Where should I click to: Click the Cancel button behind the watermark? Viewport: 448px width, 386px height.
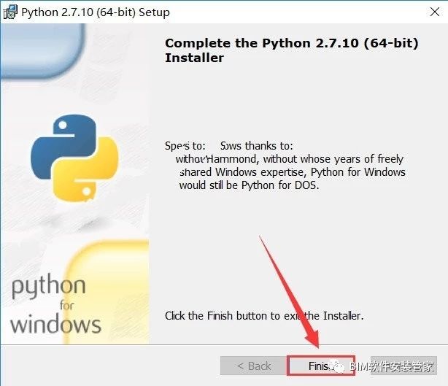coord(403,366)
